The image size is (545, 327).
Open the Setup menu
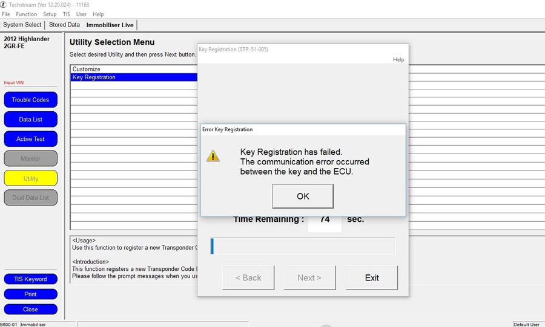(50, 15)
